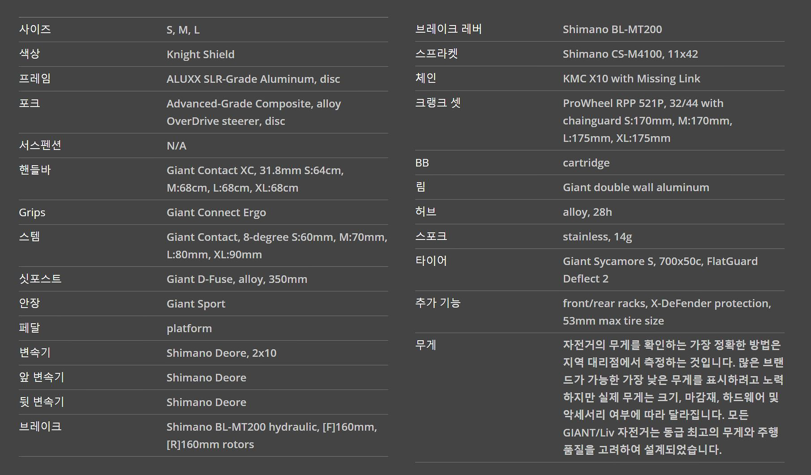Click the '무게' weight label
This screenshot has height=475, width=811.
coord(425,345)
